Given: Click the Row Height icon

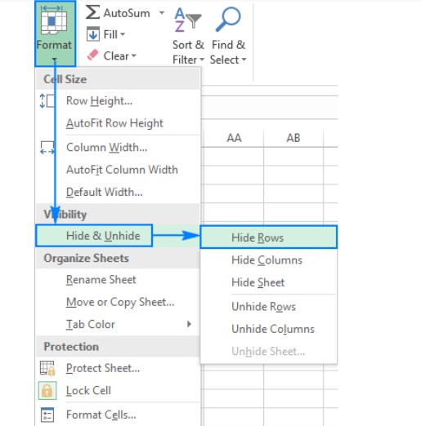Looking at the screenshot, I should click(47, 101).
